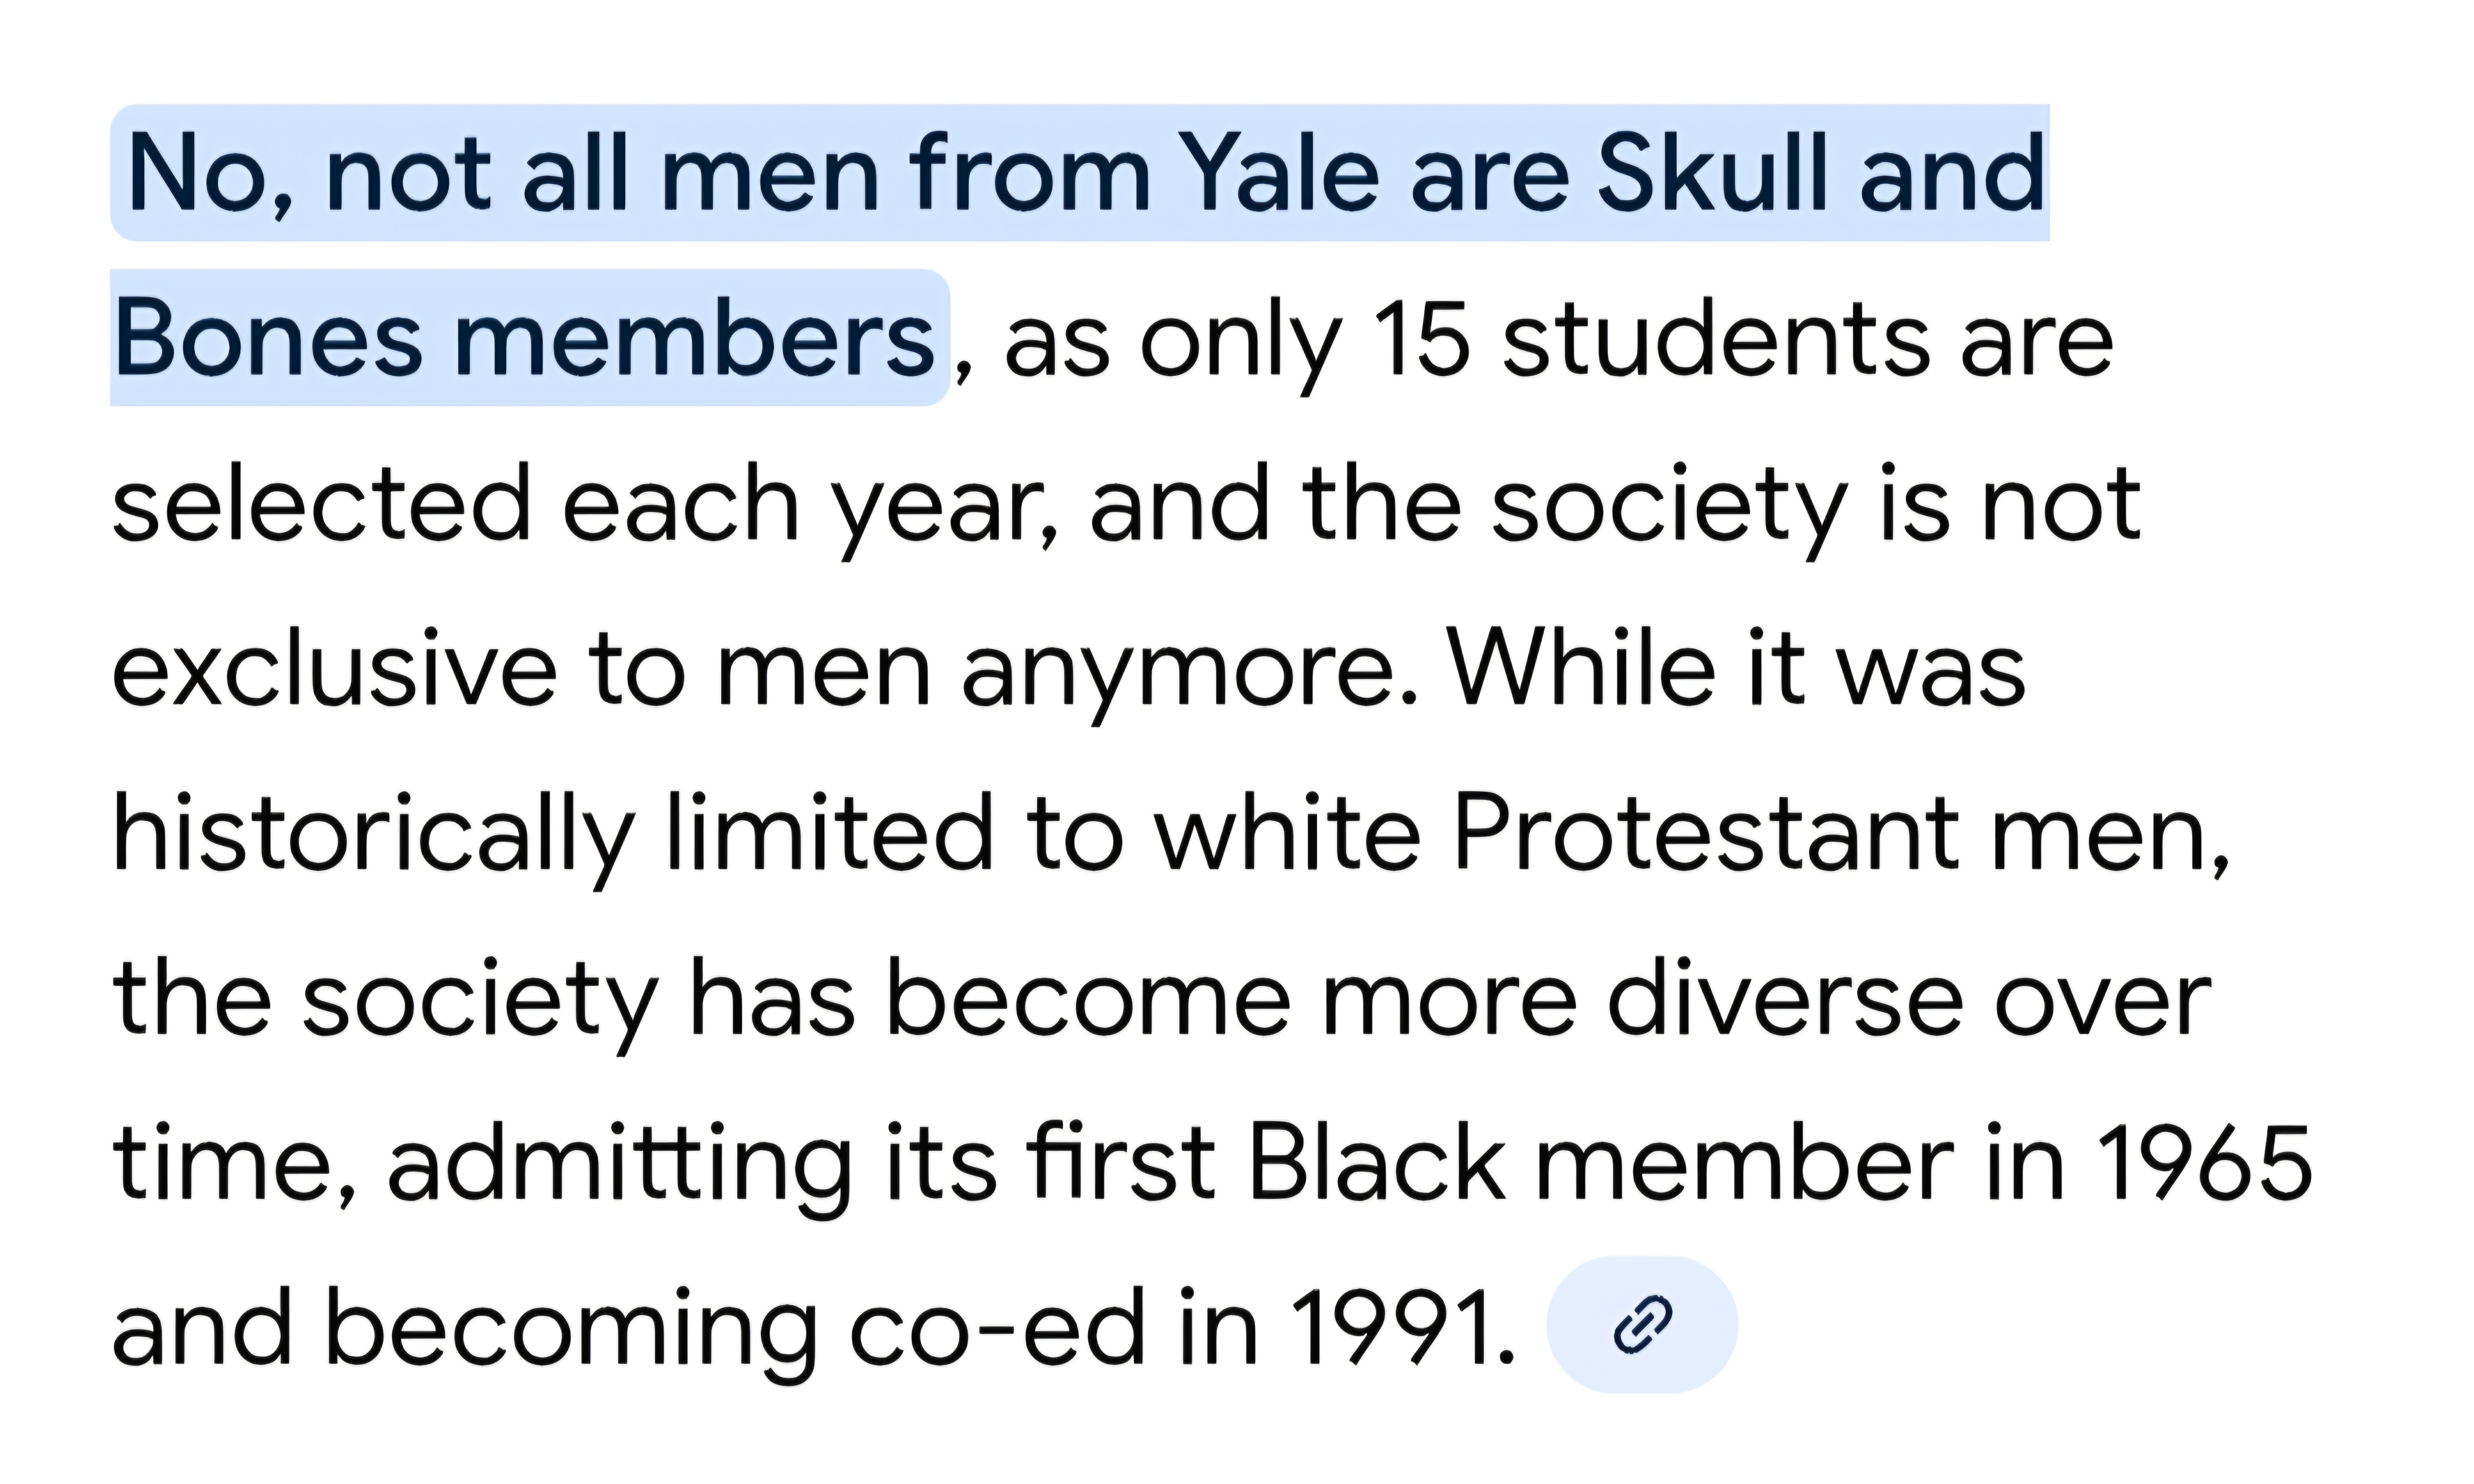This screenshot has height=1484, width=2474.
Task: Click the source link chain icon
Action: point(1642,1325)
